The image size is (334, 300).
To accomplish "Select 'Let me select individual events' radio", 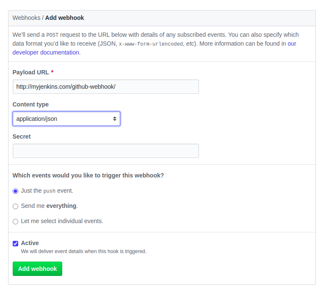I will (x=16, y=221).
